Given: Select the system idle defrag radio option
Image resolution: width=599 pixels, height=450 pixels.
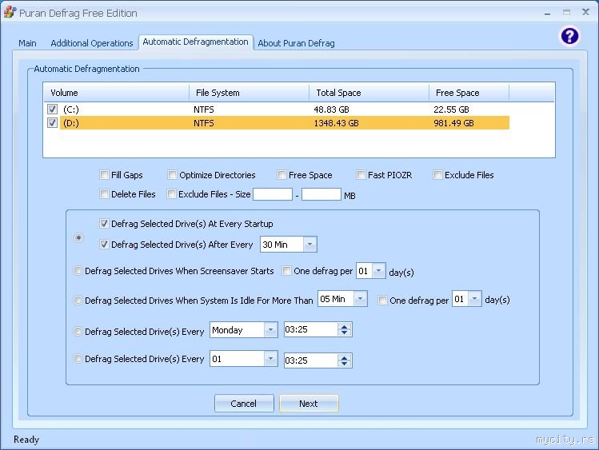Looking at the screenshot, I should tap(78, 300).
